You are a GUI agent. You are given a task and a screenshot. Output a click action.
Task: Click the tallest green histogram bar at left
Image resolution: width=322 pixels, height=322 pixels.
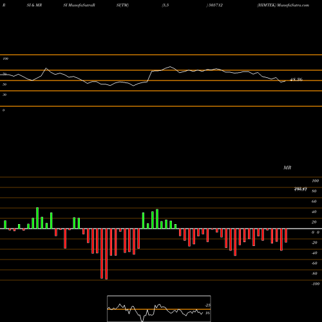tap(37, 218)
